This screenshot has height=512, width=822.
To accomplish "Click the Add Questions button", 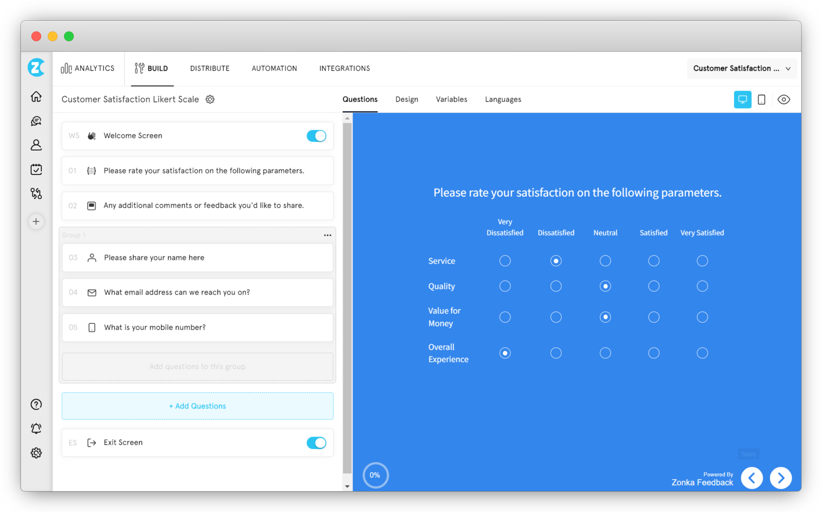I will (x=197, y=406).
